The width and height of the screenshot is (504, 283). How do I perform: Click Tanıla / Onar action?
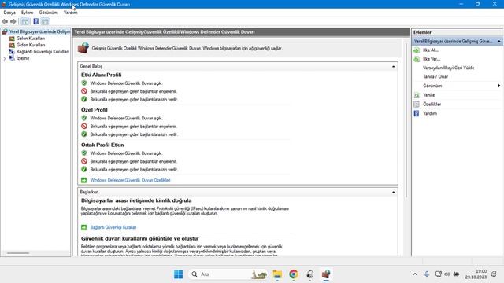point(435,77)
